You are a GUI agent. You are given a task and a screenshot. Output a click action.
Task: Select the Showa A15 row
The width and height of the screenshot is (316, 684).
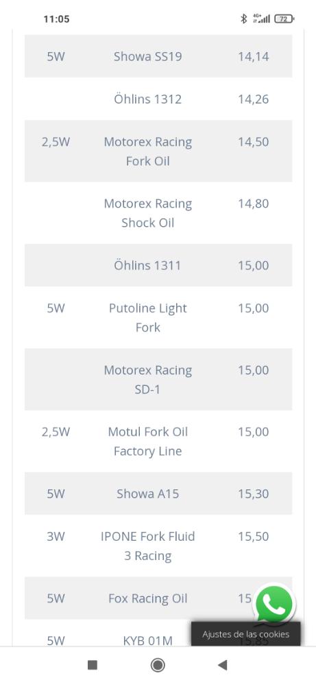[x=158, y=493]
